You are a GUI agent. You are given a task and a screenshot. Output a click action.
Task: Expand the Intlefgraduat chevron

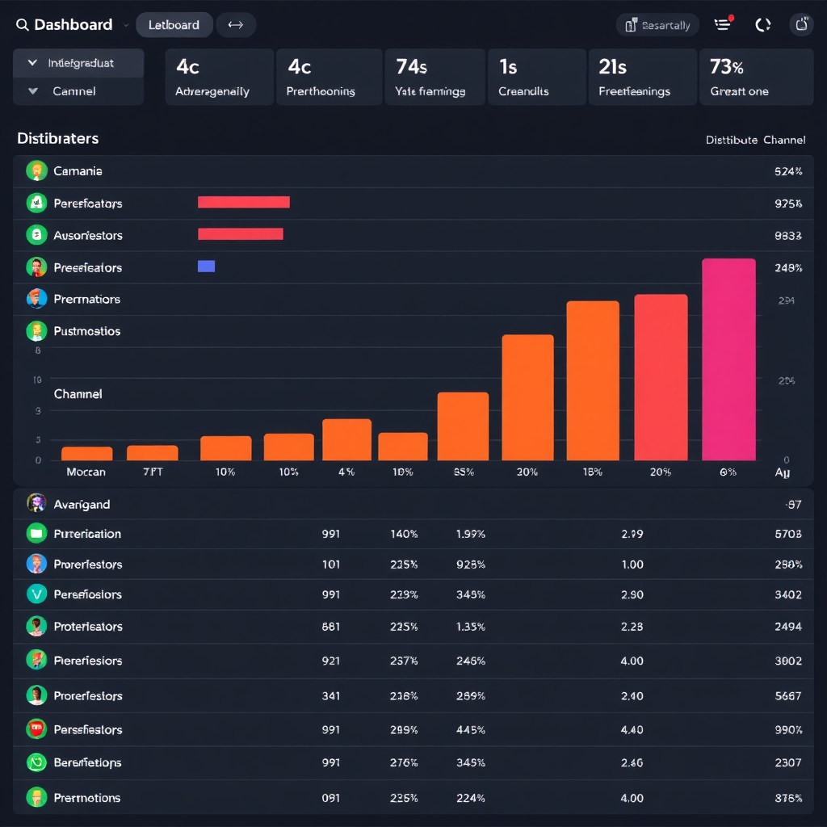pos(33,63)
